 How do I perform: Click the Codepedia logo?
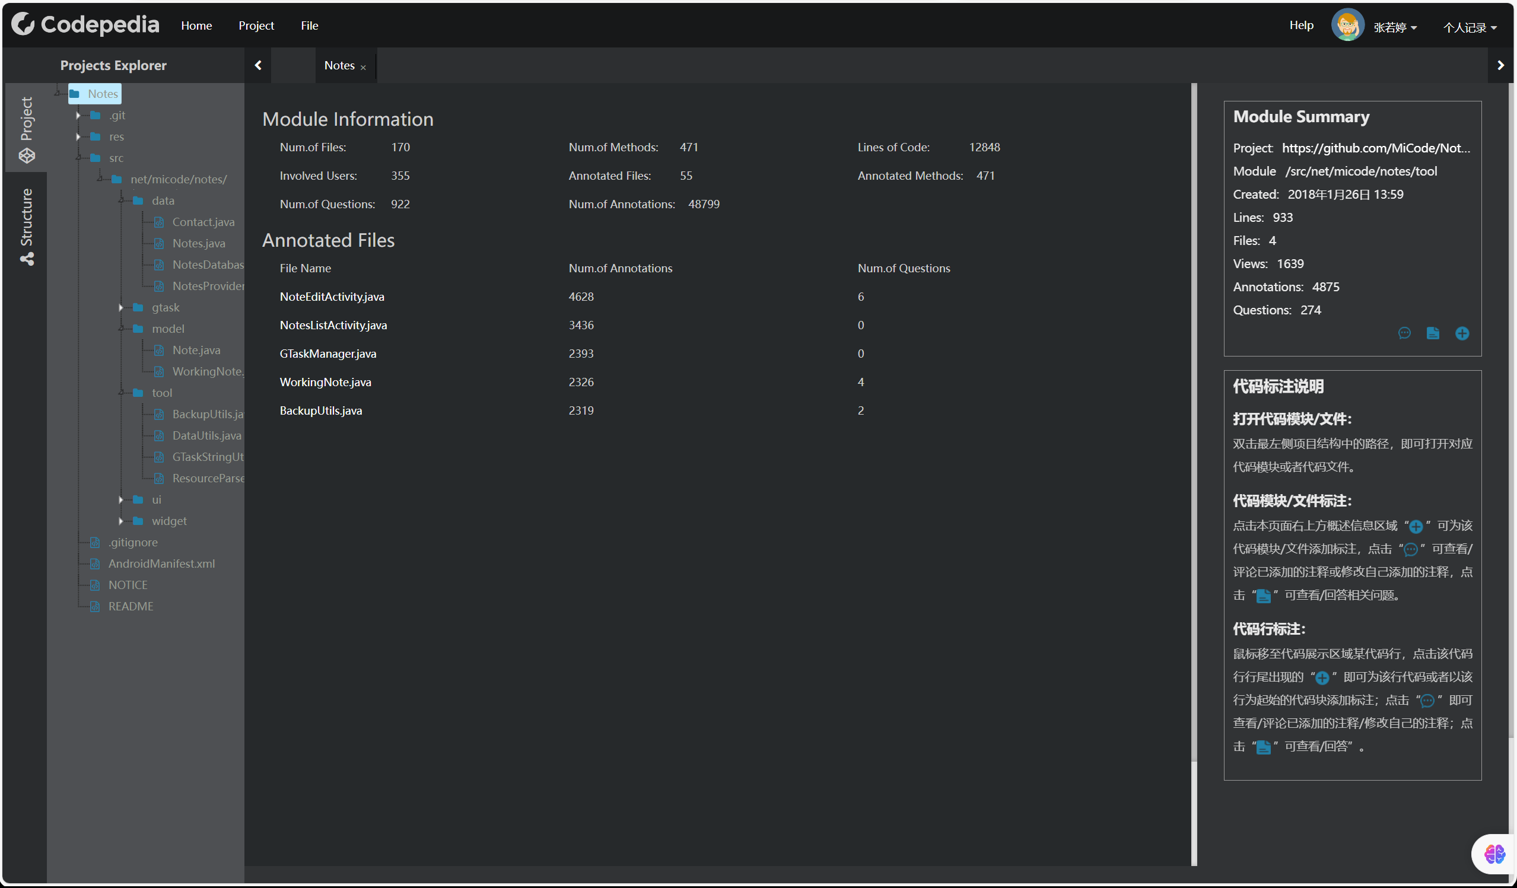click(x=85, y=25)
